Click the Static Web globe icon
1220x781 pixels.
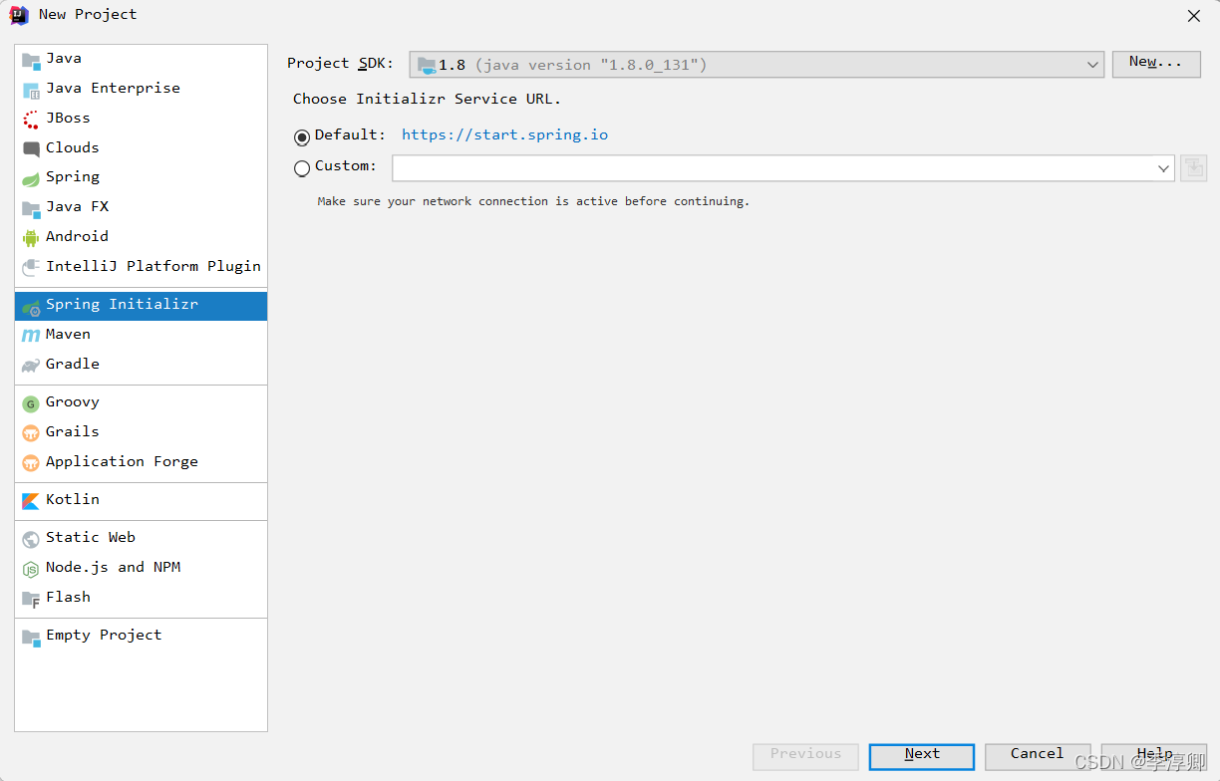(31, 539)
